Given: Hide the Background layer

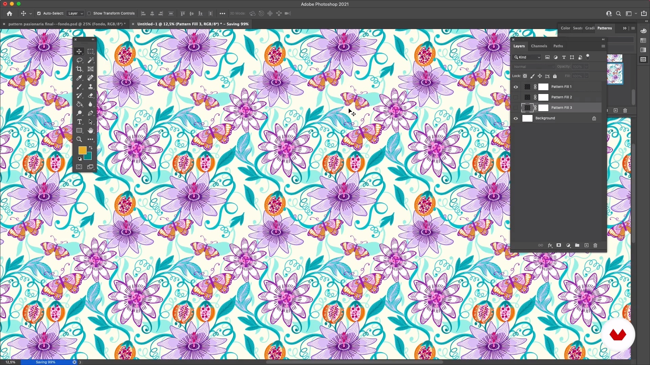Looking at the screenshot, I should point(516,118).
